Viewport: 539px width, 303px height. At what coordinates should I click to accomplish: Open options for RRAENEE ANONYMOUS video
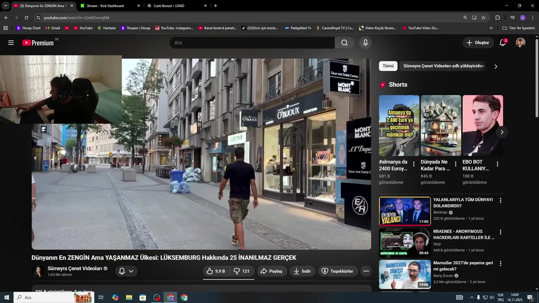coord(500,232)
